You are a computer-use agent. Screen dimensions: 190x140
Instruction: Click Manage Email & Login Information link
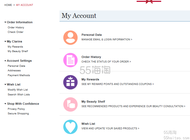(107, 40)
